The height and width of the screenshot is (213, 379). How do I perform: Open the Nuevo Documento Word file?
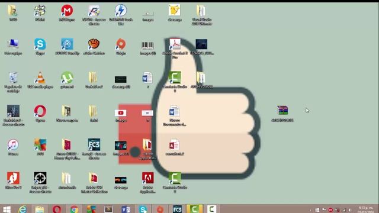pos(174,112)
